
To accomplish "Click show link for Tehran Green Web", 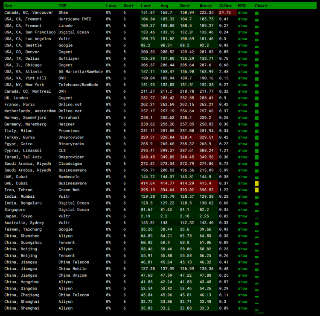I will point(242,190).
